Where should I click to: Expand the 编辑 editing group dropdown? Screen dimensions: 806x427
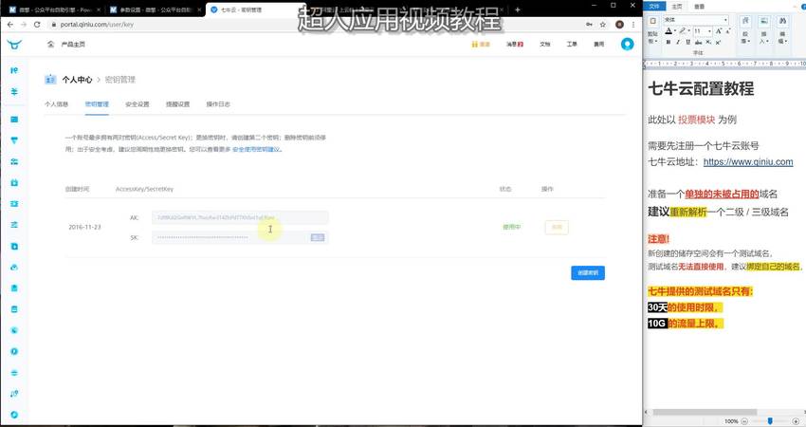pyautogui.click(x=783, y=38)
